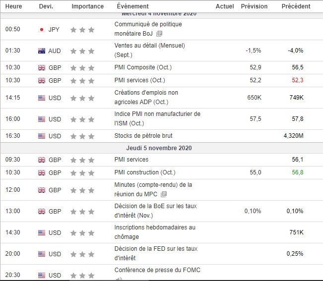Image resolution: width=323 pixels, height=281 pixels.
Task: Click importance stars for PMI construction row
Action: pos(82,172)
